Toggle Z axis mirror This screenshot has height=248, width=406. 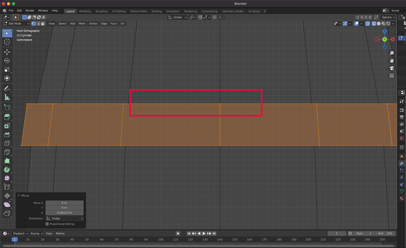point(370,17)
